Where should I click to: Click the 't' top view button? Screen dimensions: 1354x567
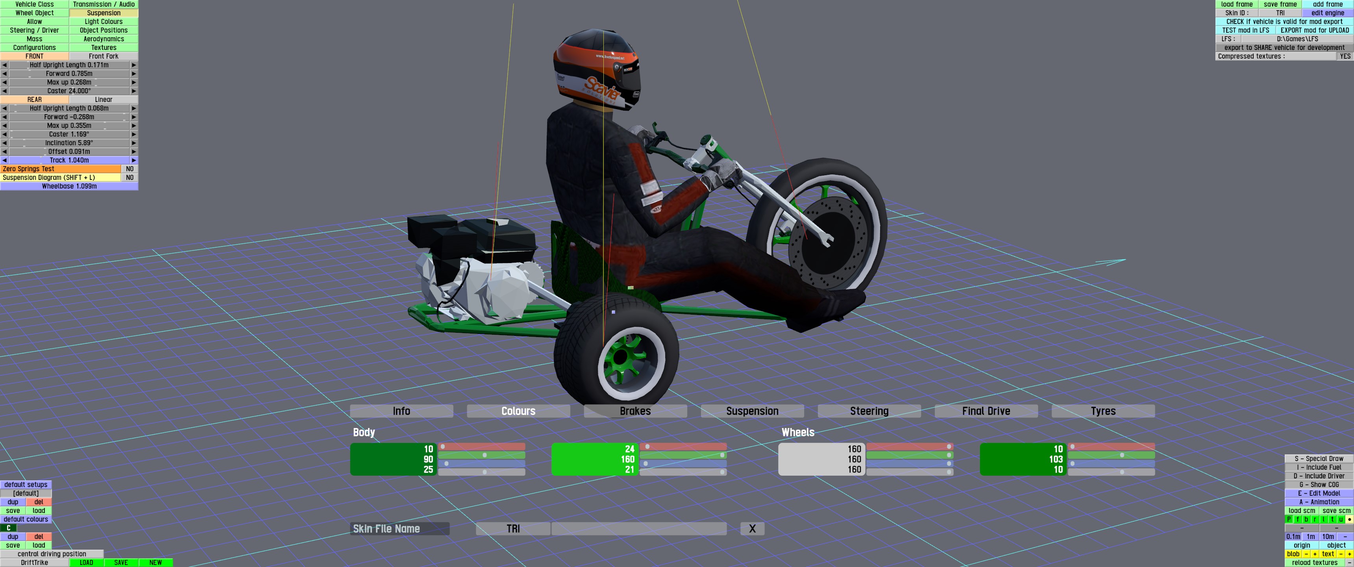tap(1332, 519)
